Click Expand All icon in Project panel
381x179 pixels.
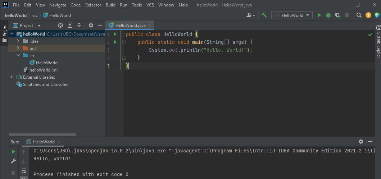pyautogui.click(x=70, y=25)
